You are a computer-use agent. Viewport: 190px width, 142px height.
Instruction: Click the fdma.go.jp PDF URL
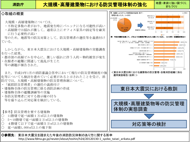[x=77, y=139]
